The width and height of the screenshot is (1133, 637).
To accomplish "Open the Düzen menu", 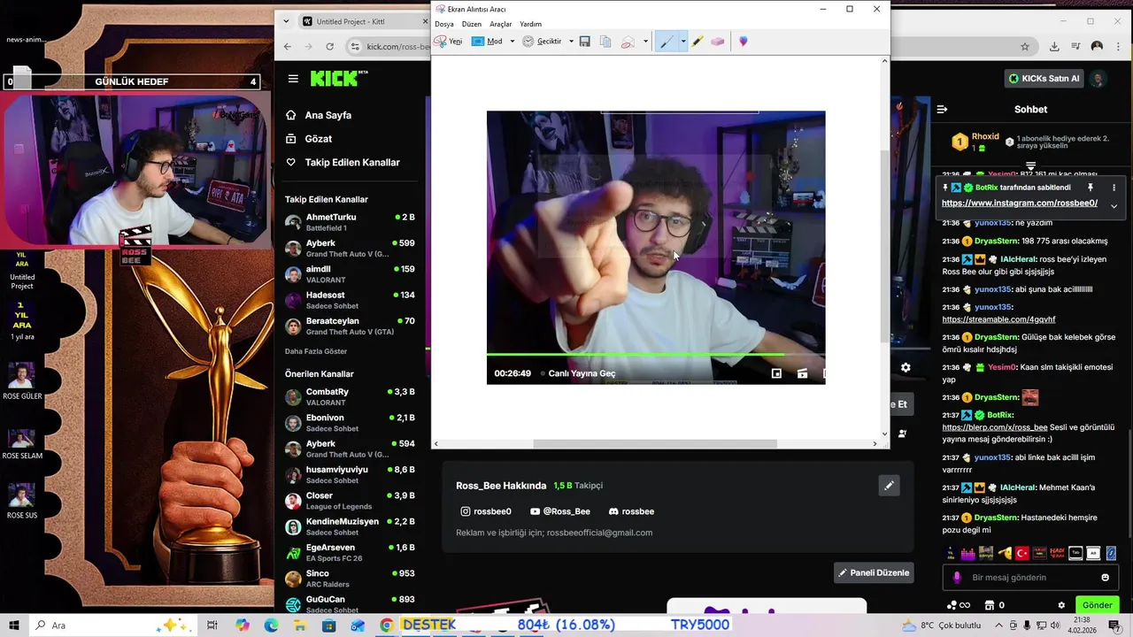I will click(x=472, y=24).
